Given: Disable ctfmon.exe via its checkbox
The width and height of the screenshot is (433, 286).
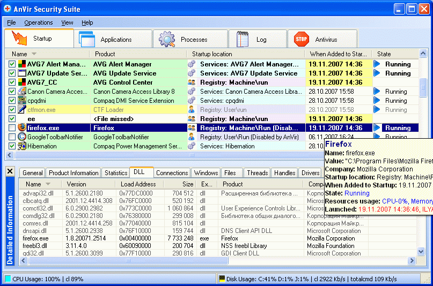Looking at the screenshot, I should [12, 110].
